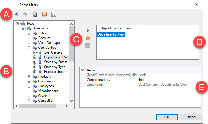The image size is (208, 124).
Task: Click the OK button
Action: point(167,117)
